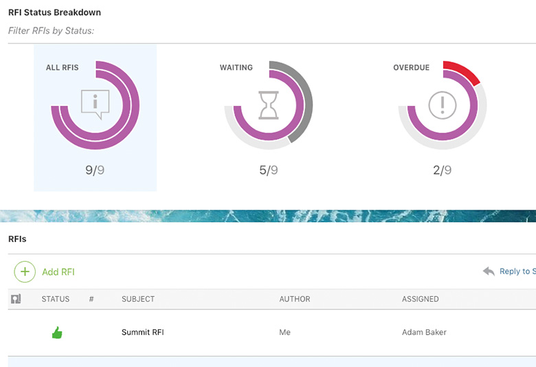The image size is (536, 367).
Task: Sort by the STATUS column header
Action: [x=56, y=299]
